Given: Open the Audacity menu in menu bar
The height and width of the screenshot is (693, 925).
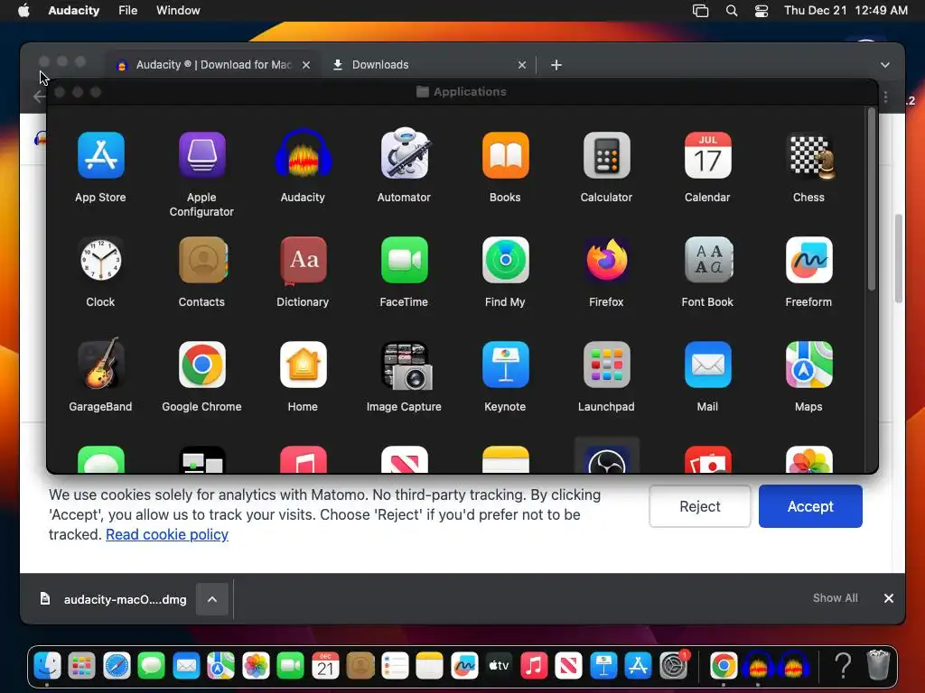Looking at the screenshot, I should click(74, 11).
